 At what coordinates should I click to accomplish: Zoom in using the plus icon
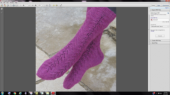click(36, 5)
